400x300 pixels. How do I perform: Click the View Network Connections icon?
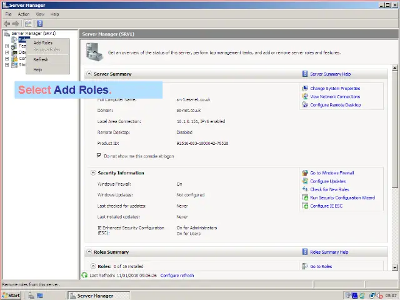point(305,97)
